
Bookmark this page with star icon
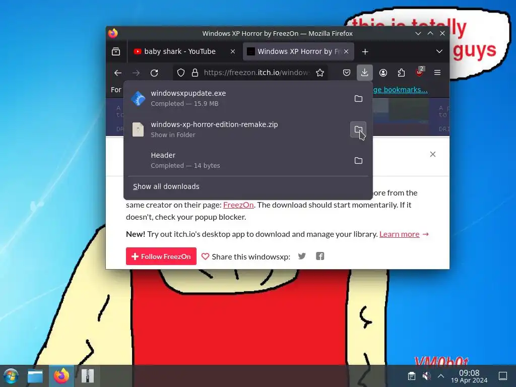tap(320, 73)
